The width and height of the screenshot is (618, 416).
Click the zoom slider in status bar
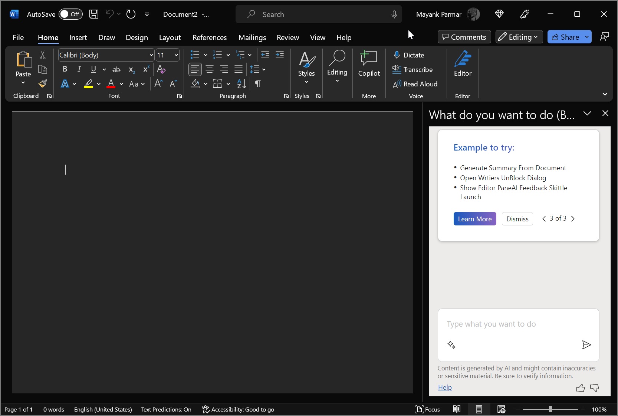[550, 409]
